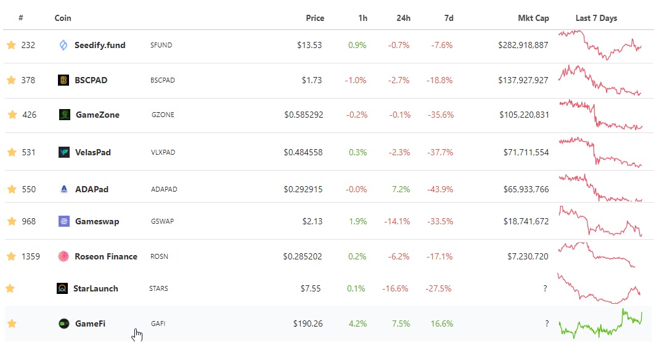
Task: Open Roseon Finance coin page
Action: 106,256
